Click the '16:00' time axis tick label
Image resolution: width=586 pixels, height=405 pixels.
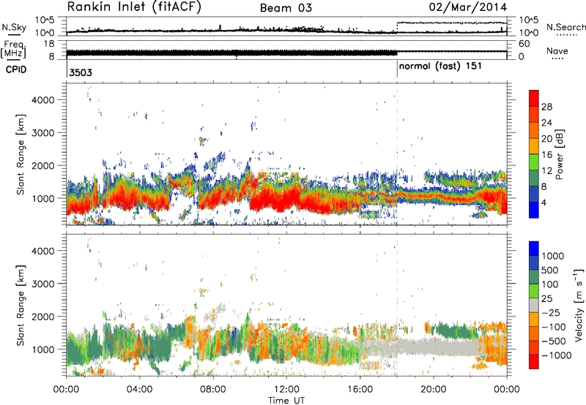360,390
